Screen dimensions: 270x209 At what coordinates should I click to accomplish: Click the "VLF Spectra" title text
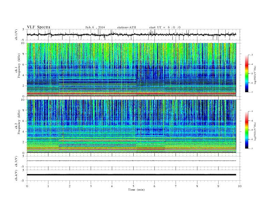point(39,27)
